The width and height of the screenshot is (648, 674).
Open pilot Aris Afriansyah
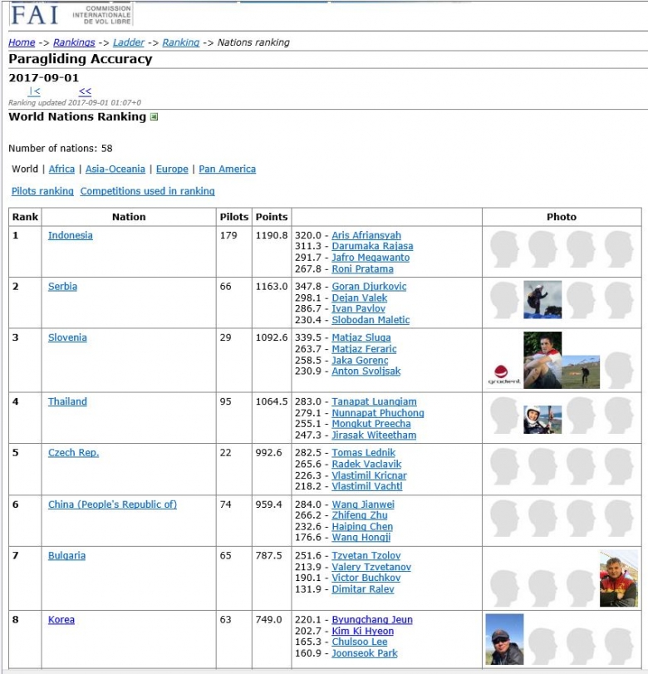366,235
